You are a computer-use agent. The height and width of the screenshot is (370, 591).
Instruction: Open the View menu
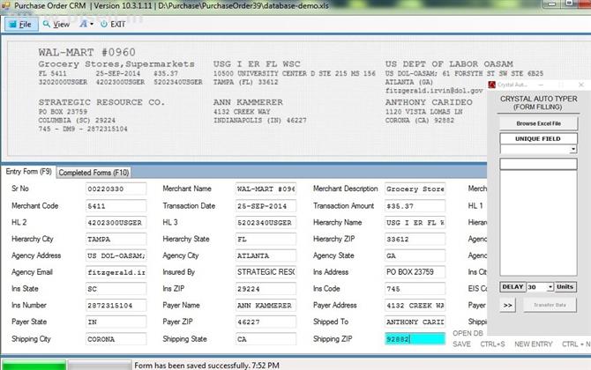pos(56,25)
